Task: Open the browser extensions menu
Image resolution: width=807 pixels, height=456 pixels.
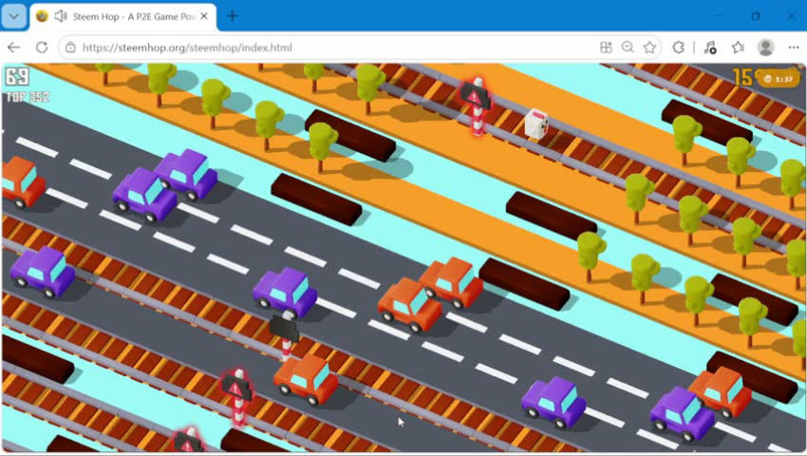Action: tap(678, 47)
